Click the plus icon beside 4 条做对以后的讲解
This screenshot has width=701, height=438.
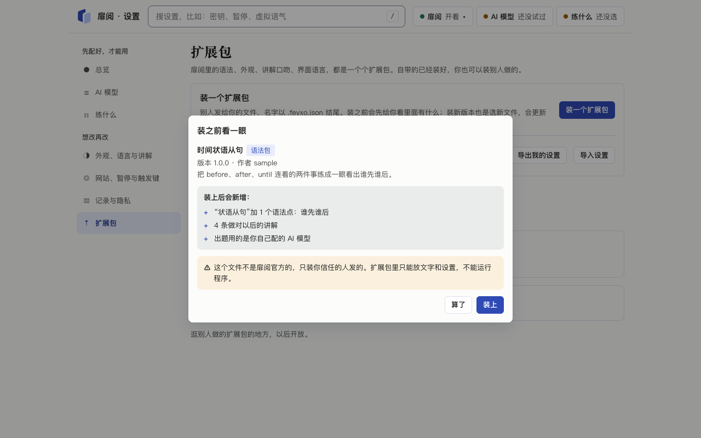[206, 226]
